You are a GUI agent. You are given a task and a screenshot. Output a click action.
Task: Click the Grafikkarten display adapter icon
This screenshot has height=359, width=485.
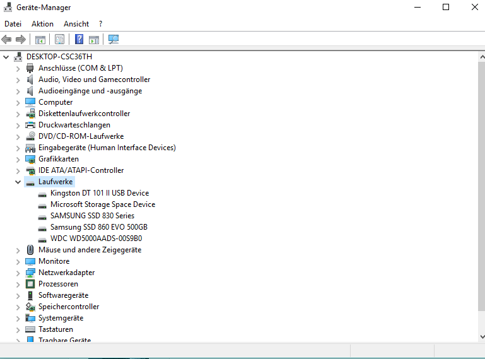[30, 159]
